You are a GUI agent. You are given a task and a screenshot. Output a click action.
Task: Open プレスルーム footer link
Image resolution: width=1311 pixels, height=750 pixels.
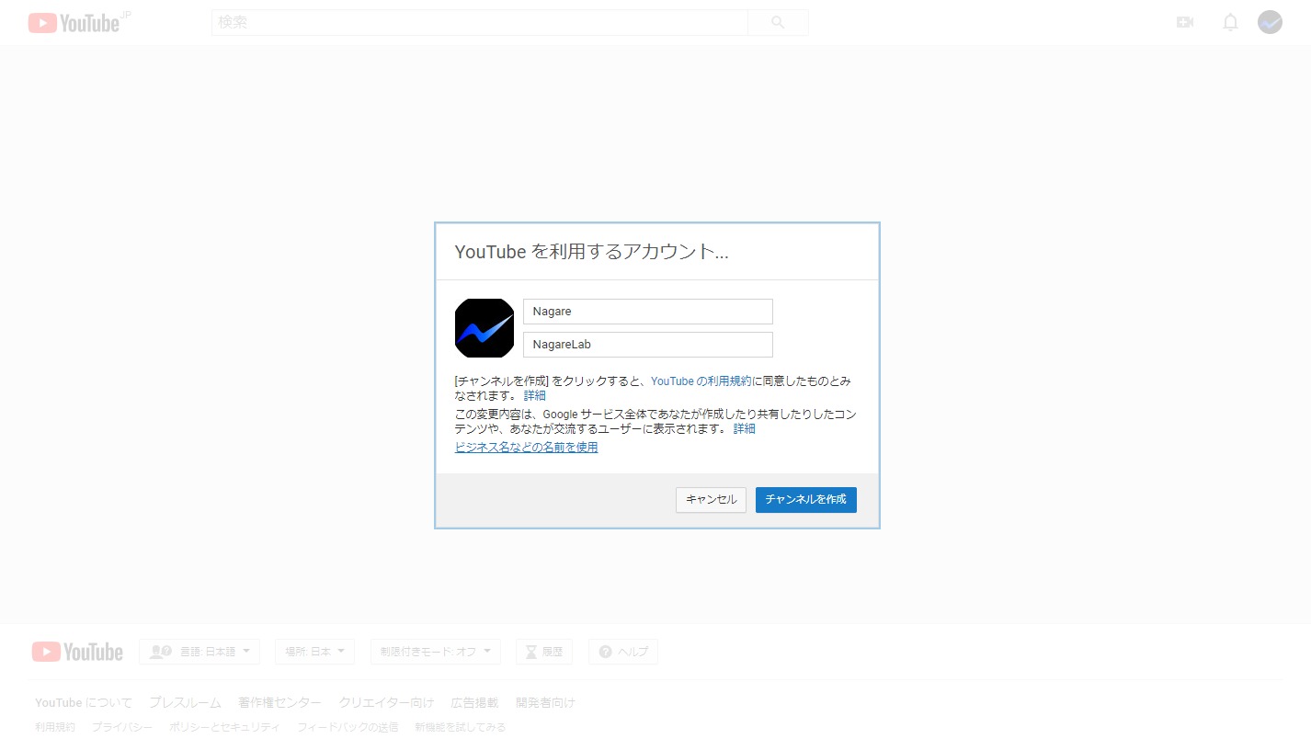click(x=185, y=703)
